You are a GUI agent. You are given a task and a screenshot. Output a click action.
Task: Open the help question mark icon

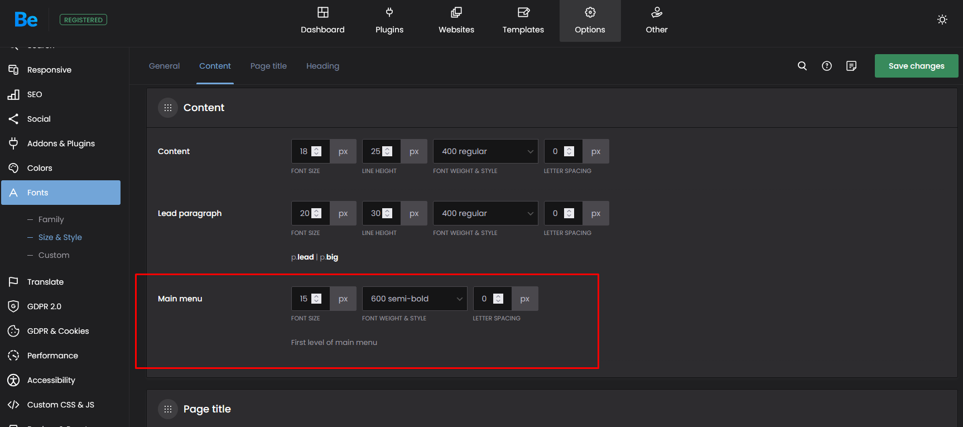[827, 66]
